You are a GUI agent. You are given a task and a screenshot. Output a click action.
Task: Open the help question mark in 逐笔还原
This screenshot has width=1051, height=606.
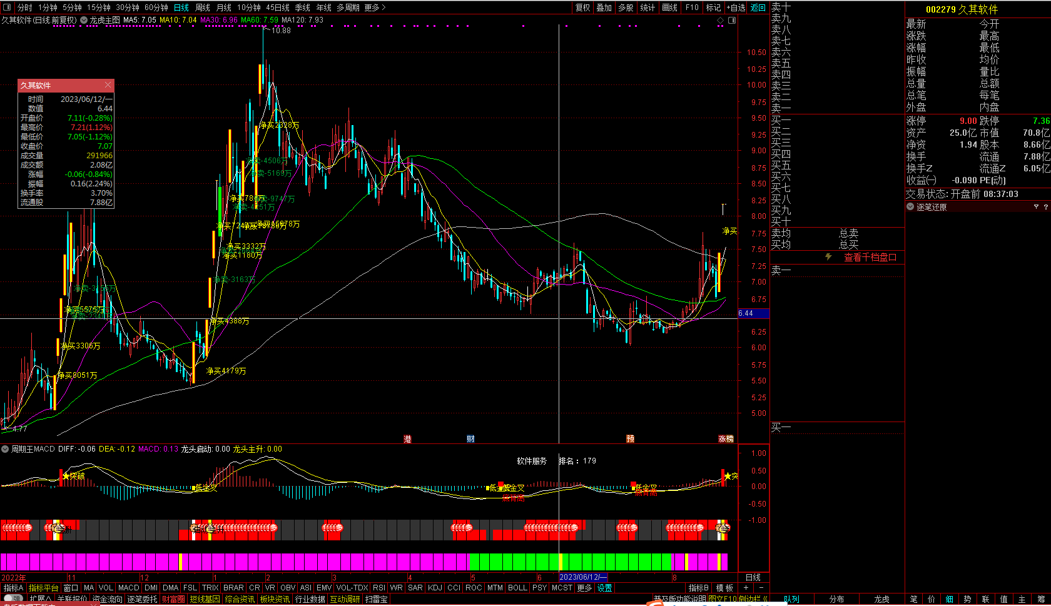pyautogui.click(x=1045, y=207)
